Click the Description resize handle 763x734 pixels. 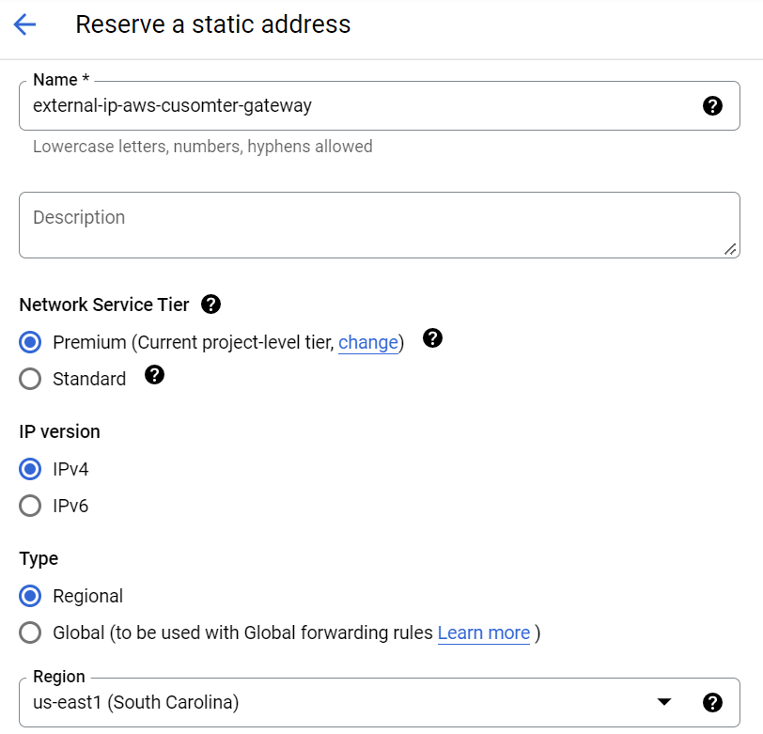pos(731,249)
